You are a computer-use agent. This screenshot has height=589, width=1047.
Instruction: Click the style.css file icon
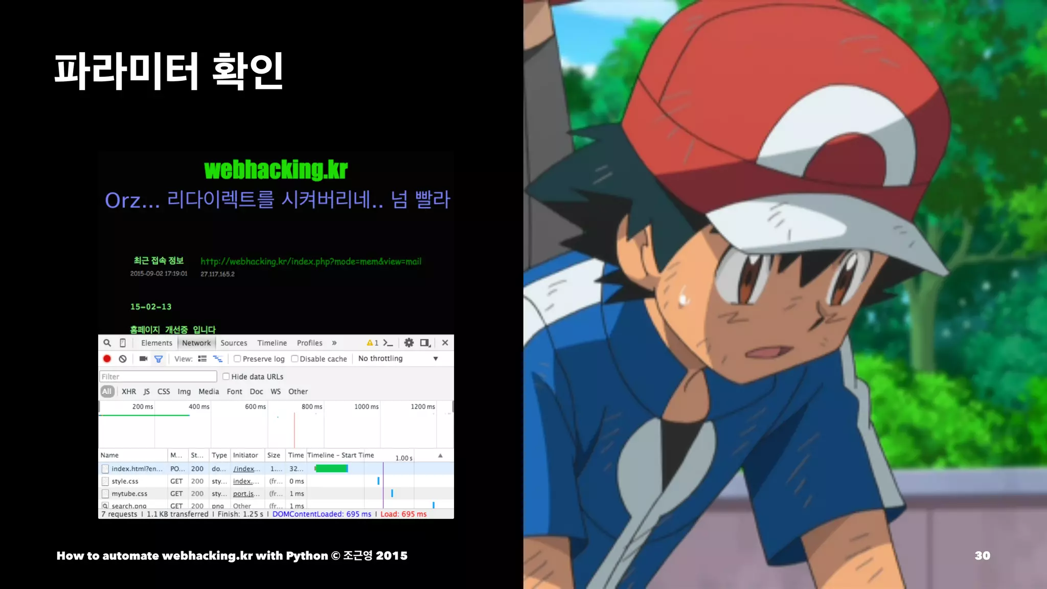[105, 481]
